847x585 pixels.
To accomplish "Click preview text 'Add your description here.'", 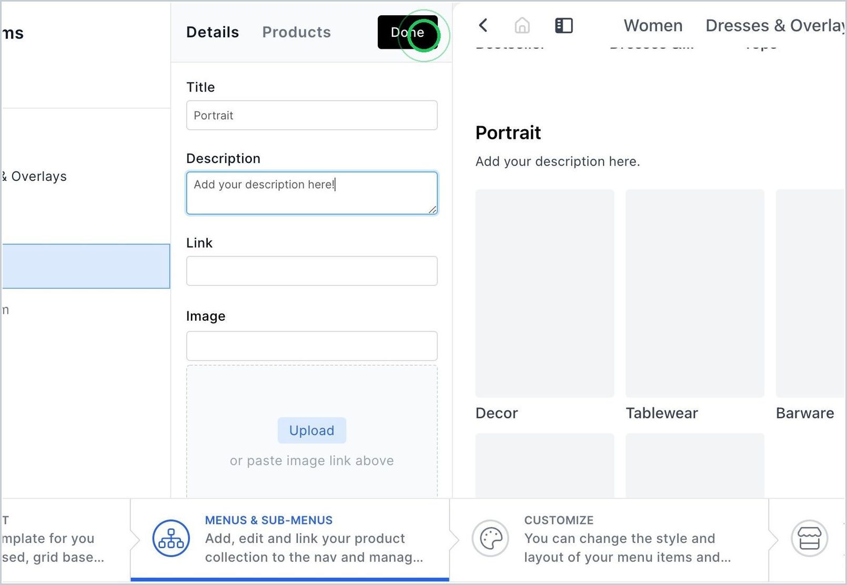I will pyautogui.click(x=558, y=161).
